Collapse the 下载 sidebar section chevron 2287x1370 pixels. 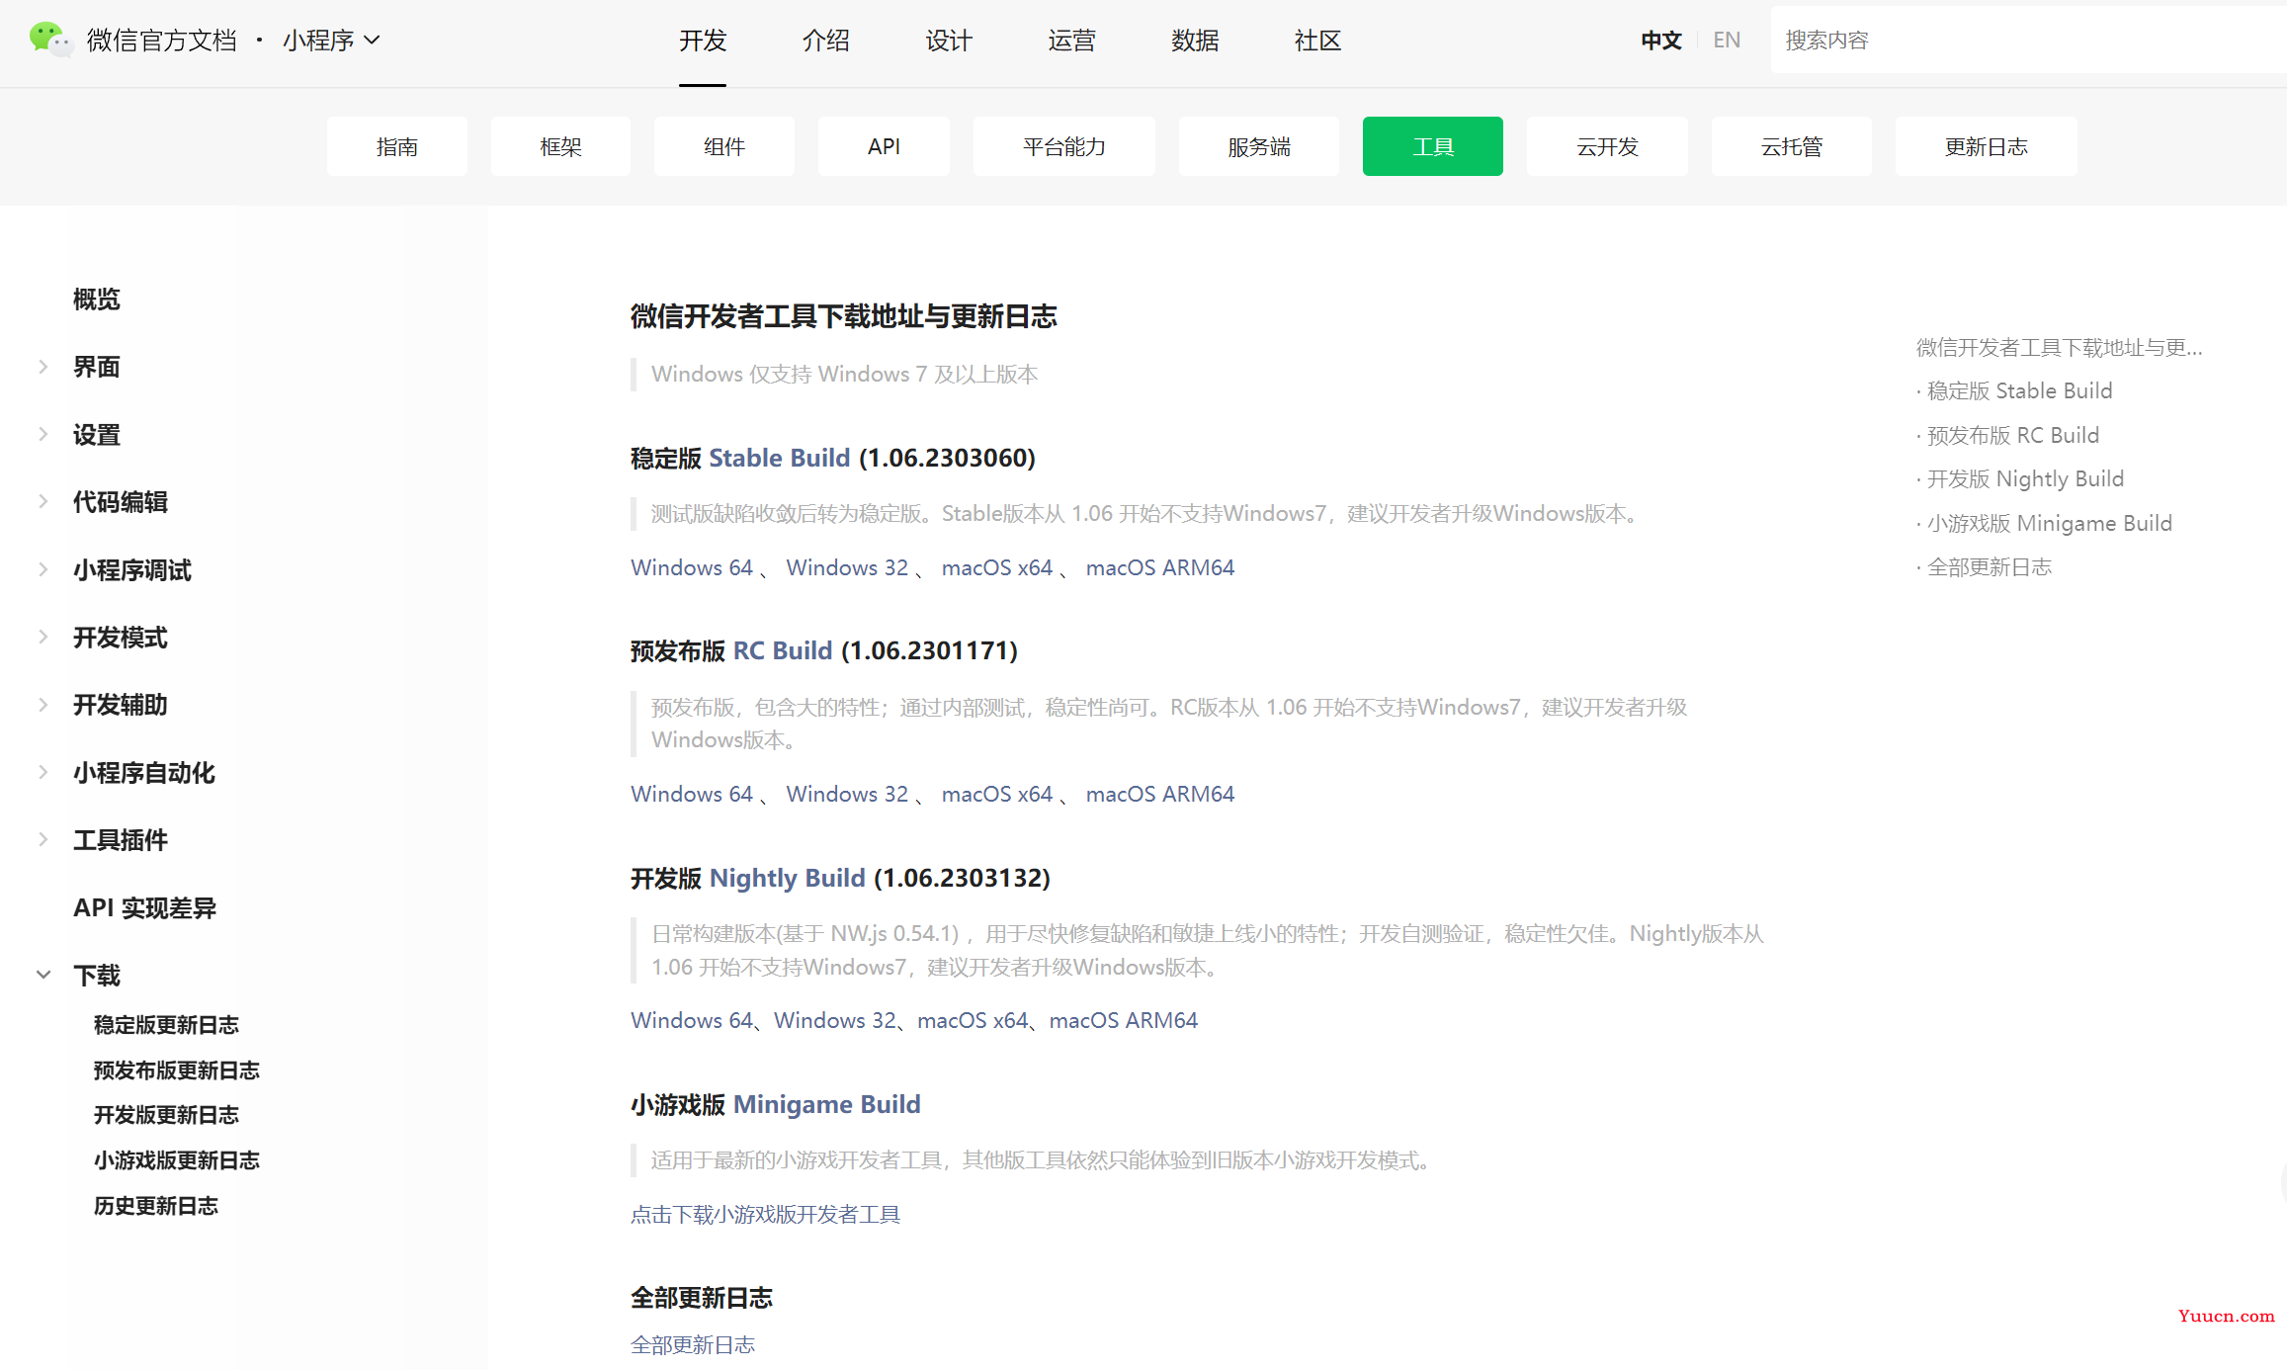[x=43, y=975]
